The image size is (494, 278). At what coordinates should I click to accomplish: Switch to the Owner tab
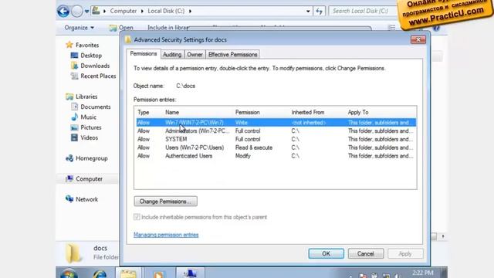195,55
